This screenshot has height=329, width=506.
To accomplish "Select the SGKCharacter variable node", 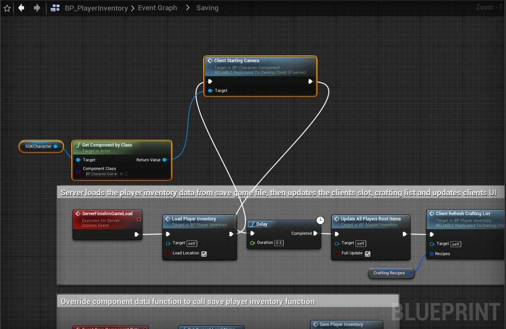I will (x=38, y=146).
